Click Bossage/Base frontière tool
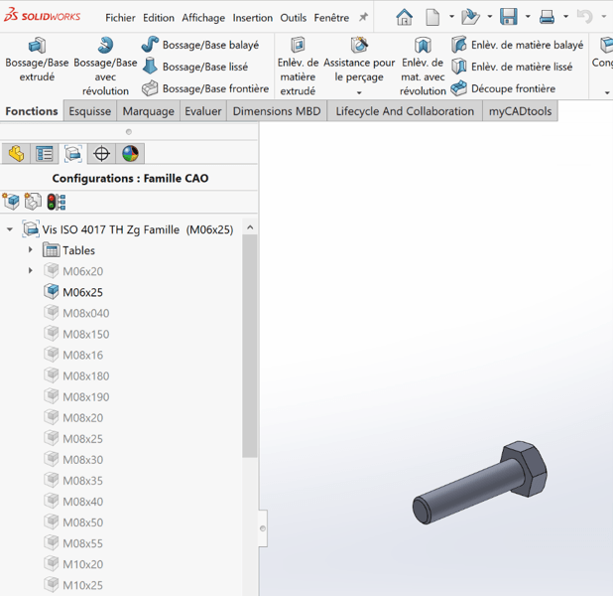This screenshot has height=596, width=613. click(x=205, y=88)
